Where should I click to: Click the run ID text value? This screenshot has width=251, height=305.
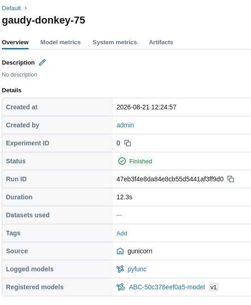170,179
